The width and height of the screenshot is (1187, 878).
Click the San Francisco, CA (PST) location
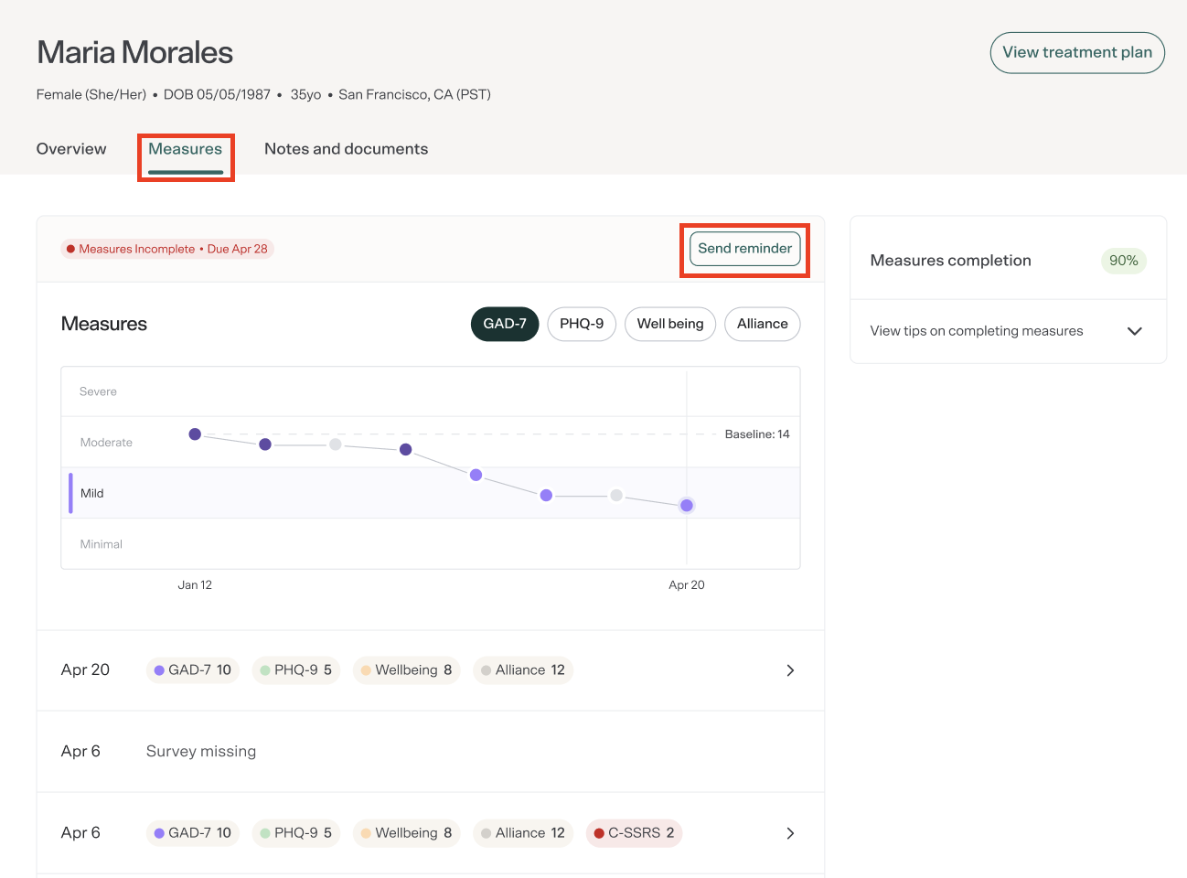(415, 94)
